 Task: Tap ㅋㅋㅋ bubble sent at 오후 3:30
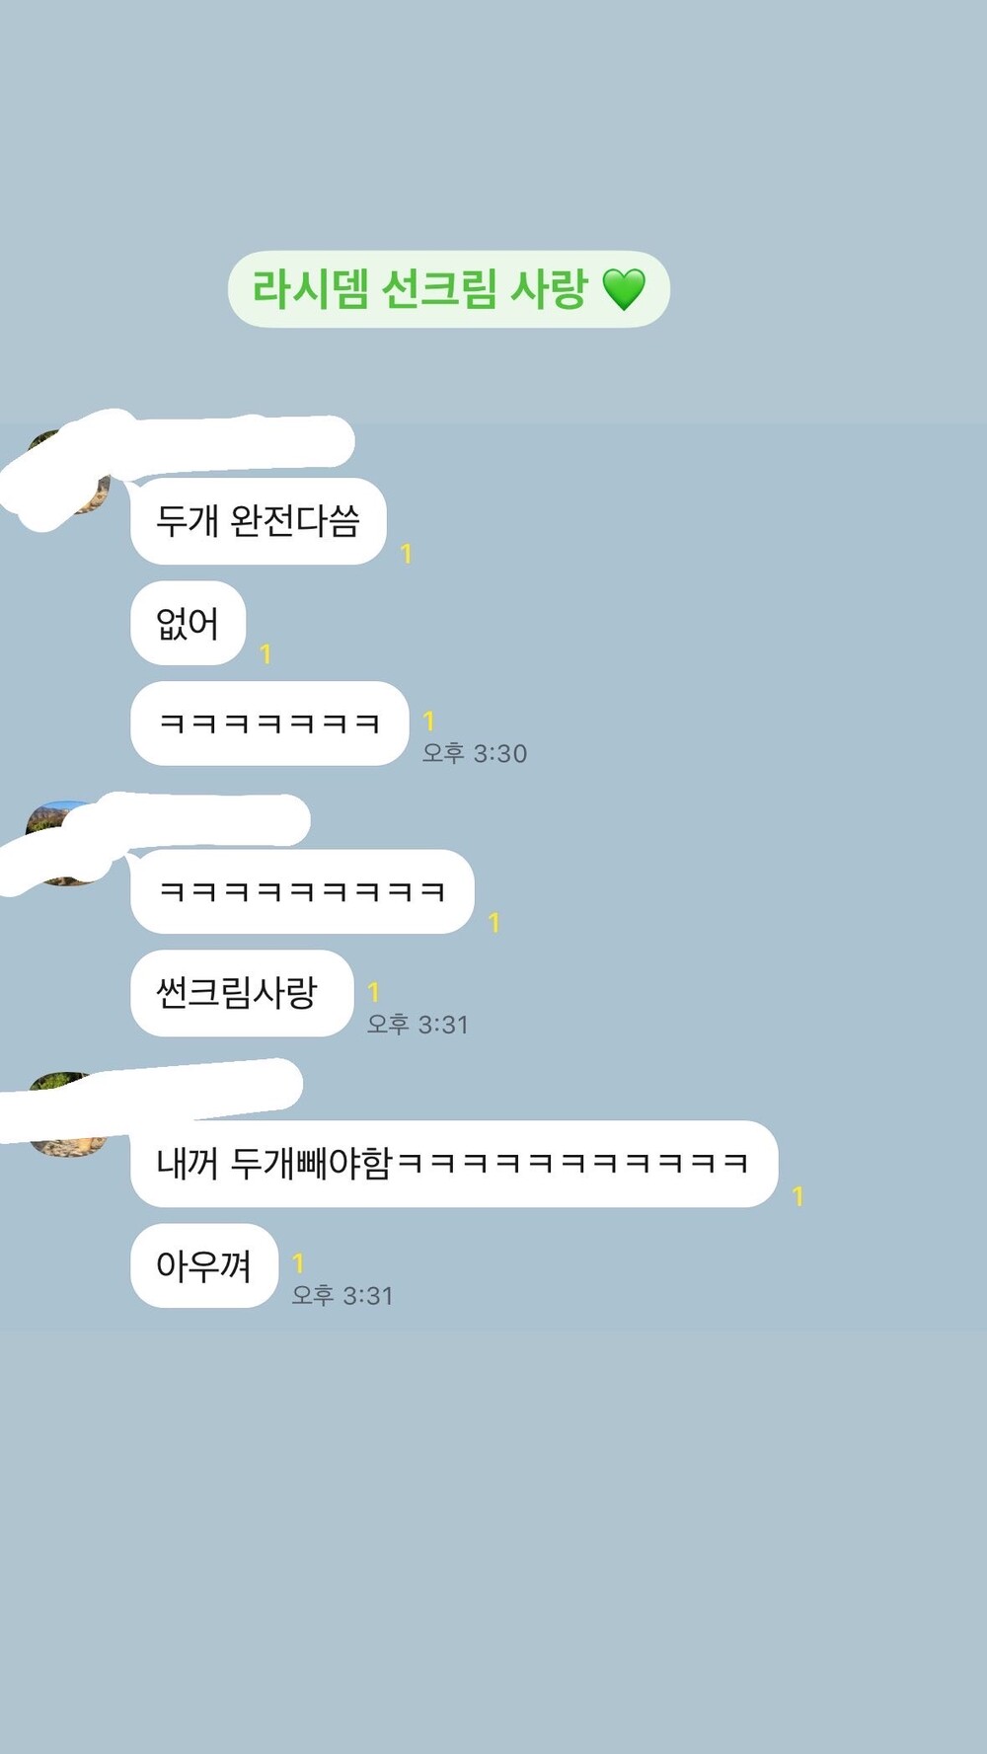pos(269,724)
